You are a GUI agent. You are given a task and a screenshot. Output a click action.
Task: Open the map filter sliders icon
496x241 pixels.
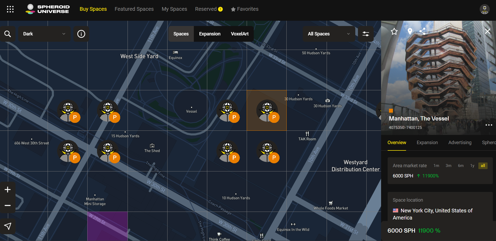pos(366,34)
